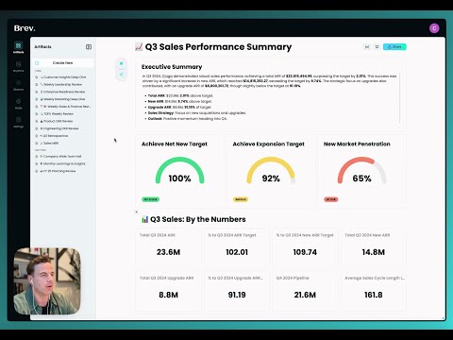Click the green status badge under 100% gauge
The image size is (453, 340).
coord(151,199)
